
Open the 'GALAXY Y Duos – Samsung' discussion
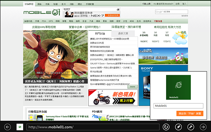click(x=113, y=63)
